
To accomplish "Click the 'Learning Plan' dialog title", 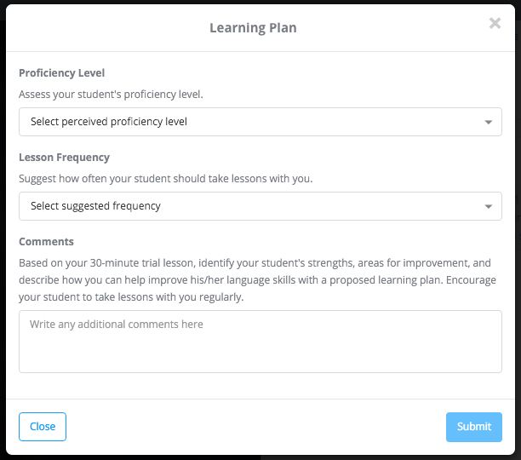I will [x=253, y=28].
